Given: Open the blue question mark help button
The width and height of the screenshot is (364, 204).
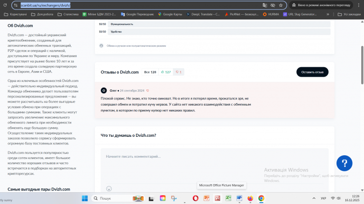Looking at the screenshot, I should pos(344,163).
